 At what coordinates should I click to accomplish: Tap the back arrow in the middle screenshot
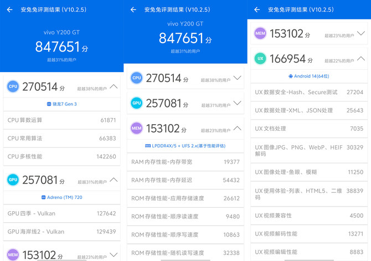(133, 10)
